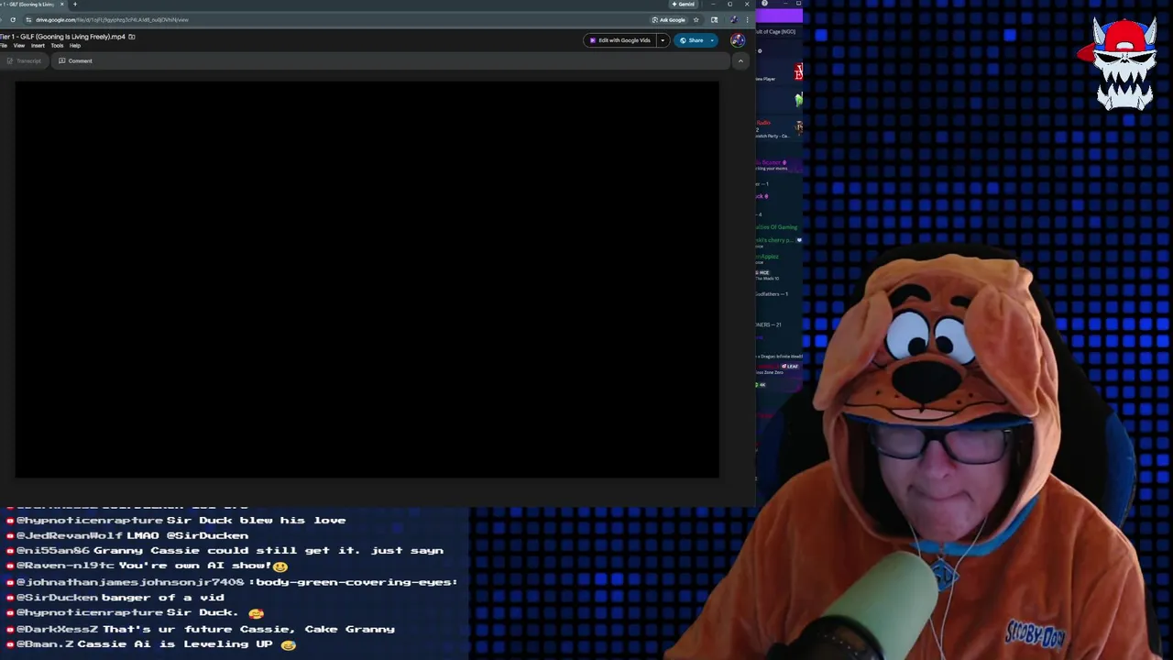Click the black video player area

point(367,280)
